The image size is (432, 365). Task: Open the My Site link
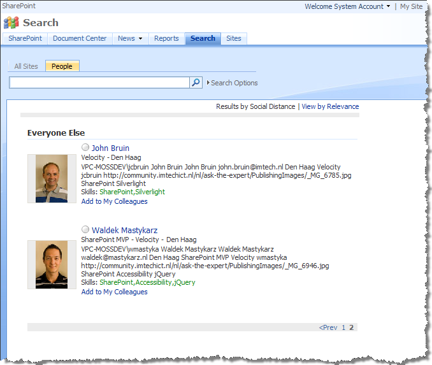pyautogui.click(x=411, y=6)
